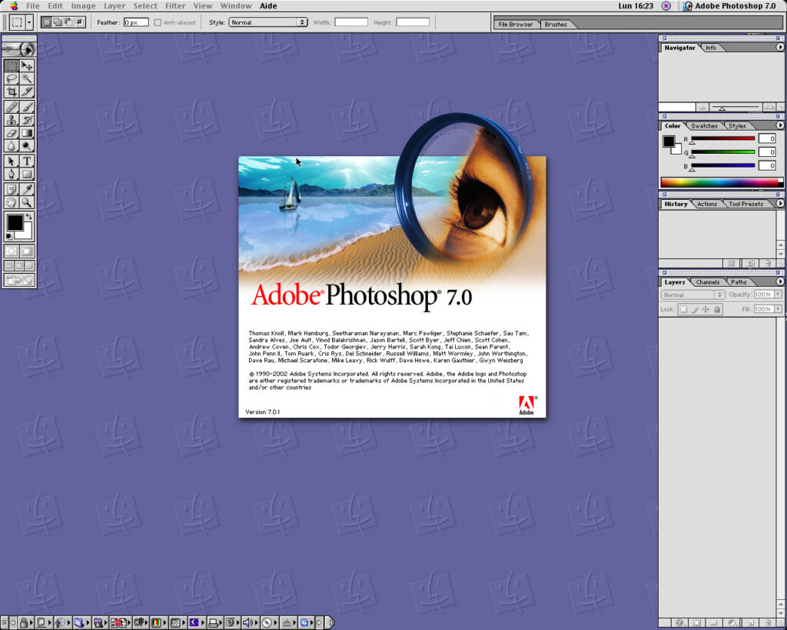Swap foreground and background colors
The image size is (787, 630).
click(x=29, y=217)
